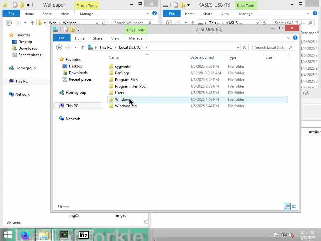Open Manage tab under Drive Tools in Local Disk

pyautogui.click(x=135, y=38)
